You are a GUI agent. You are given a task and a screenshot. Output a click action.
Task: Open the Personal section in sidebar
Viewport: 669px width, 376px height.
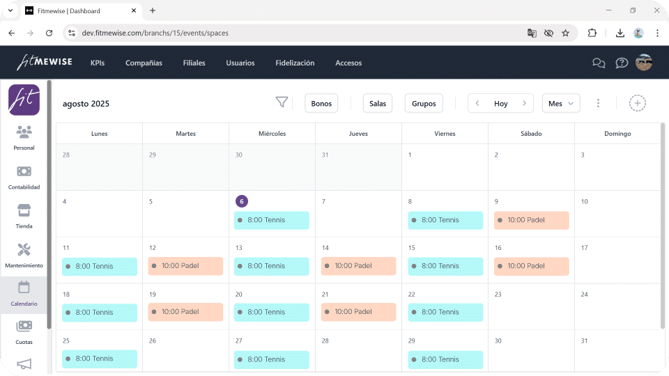pos(24,138)
